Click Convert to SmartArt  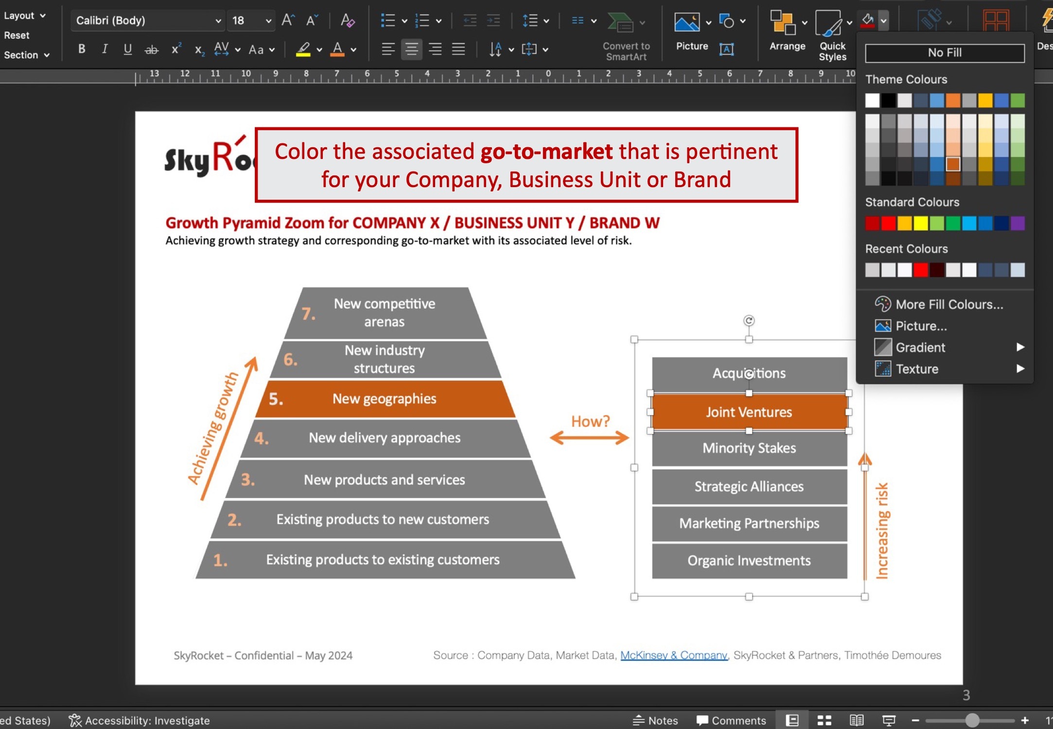click(x=626, y=36)
